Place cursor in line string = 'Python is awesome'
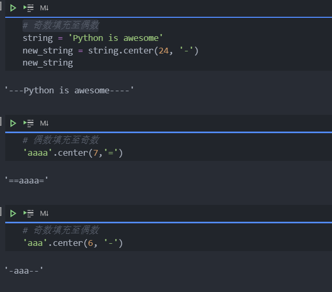Screen dimensions: 332x292 coord(93,38)
